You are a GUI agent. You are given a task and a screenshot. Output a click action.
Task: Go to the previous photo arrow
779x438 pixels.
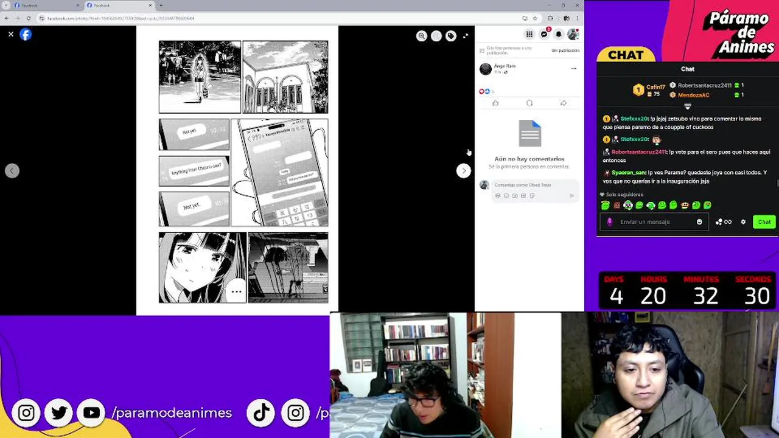(12, 171)
